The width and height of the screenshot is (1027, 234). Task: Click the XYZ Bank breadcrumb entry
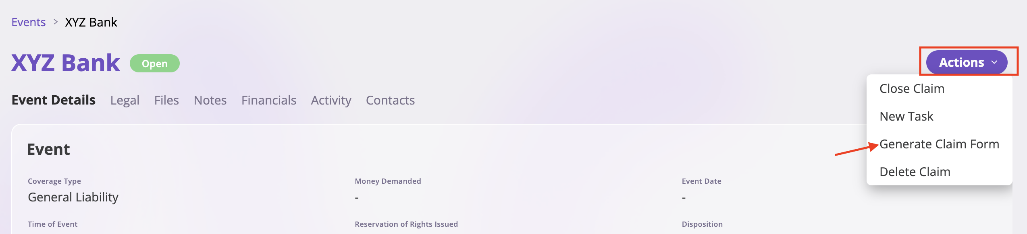[90, 22]
